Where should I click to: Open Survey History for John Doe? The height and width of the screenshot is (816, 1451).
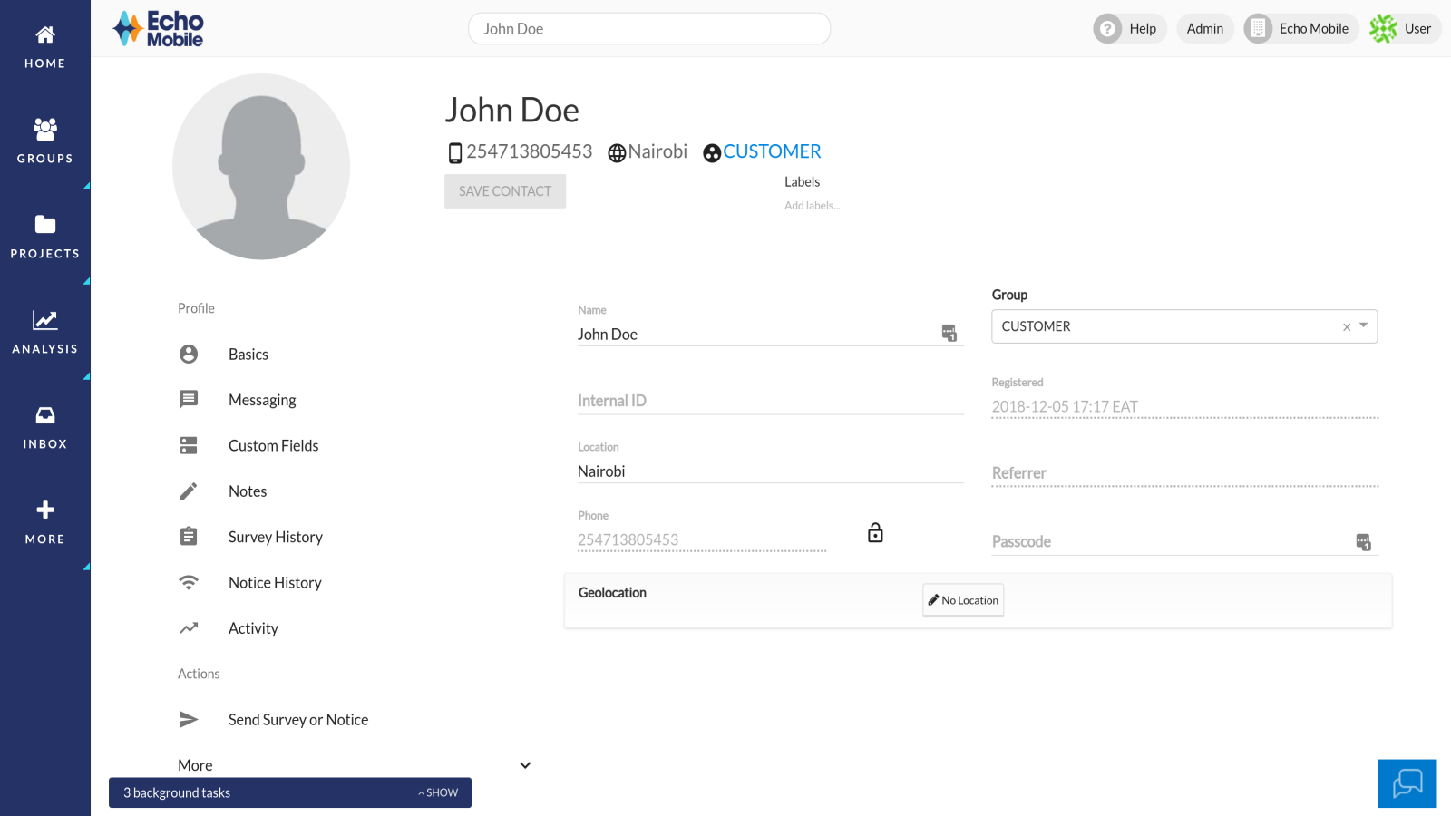point(275,536)
